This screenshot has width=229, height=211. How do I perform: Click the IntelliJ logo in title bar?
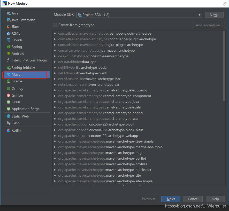(x=5, y=3)
